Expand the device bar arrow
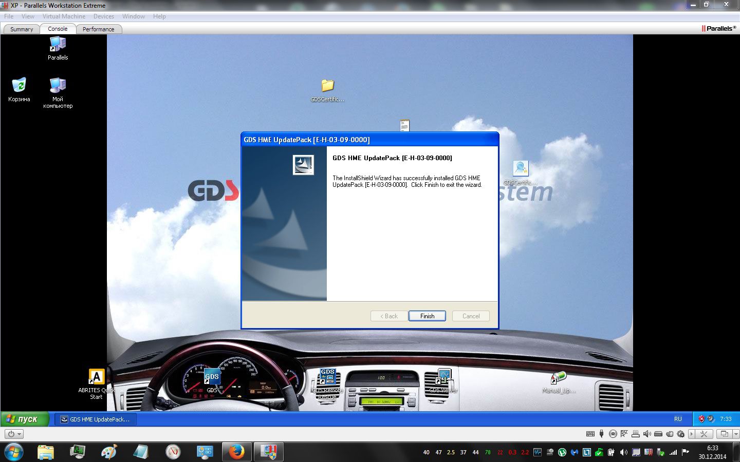Viewport: 740px width, 462px height. [692, 434]
